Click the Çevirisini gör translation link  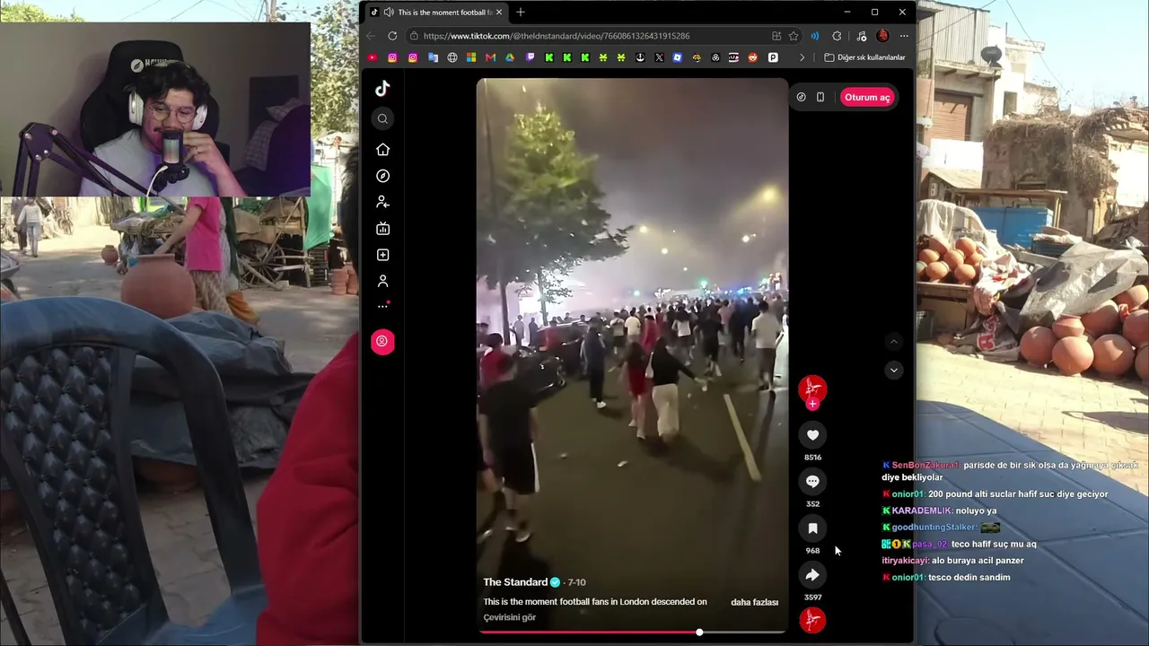tap(509, 617)
